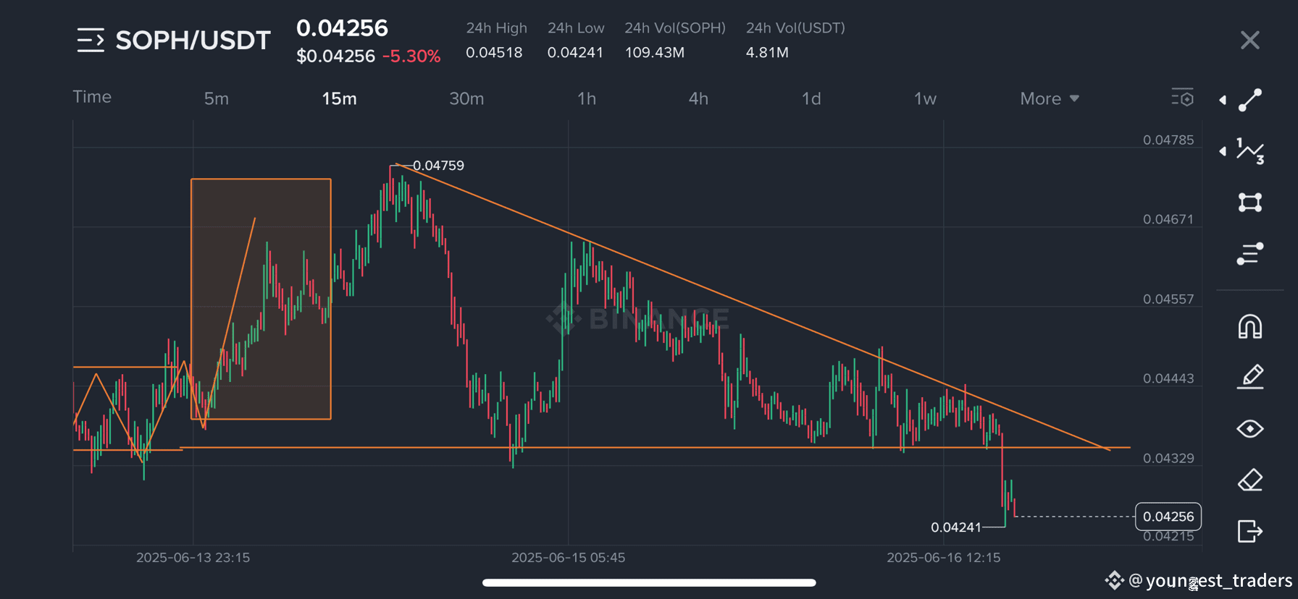Viewport: 1298px width, 599px height.
Task: Click the -5.30% price change text
Action: (411, 56)
